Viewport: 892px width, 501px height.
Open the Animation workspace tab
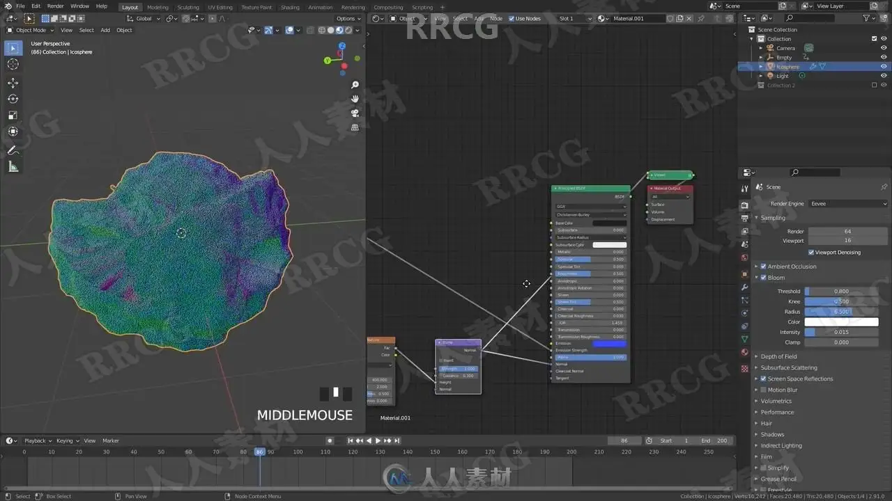pyautogui.click(x=321, y=7)
